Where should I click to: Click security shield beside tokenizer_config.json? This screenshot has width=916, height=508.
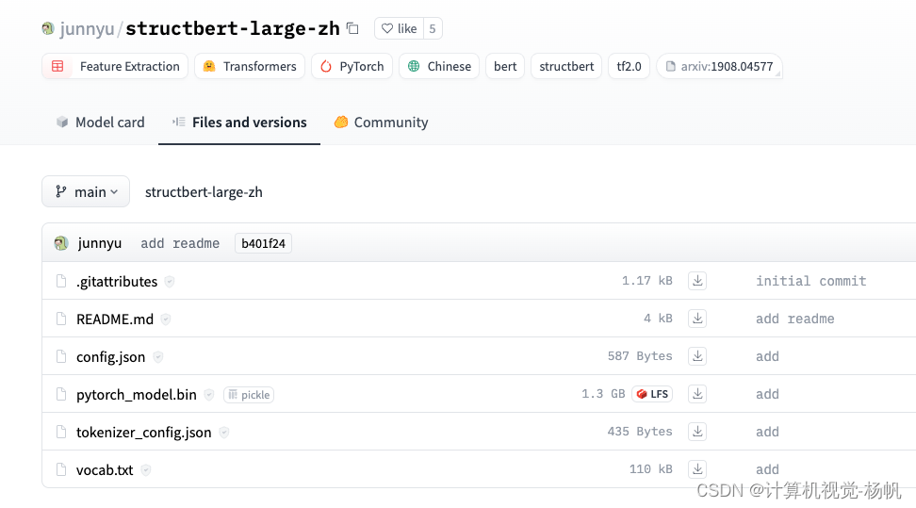[x=223, y=432]
